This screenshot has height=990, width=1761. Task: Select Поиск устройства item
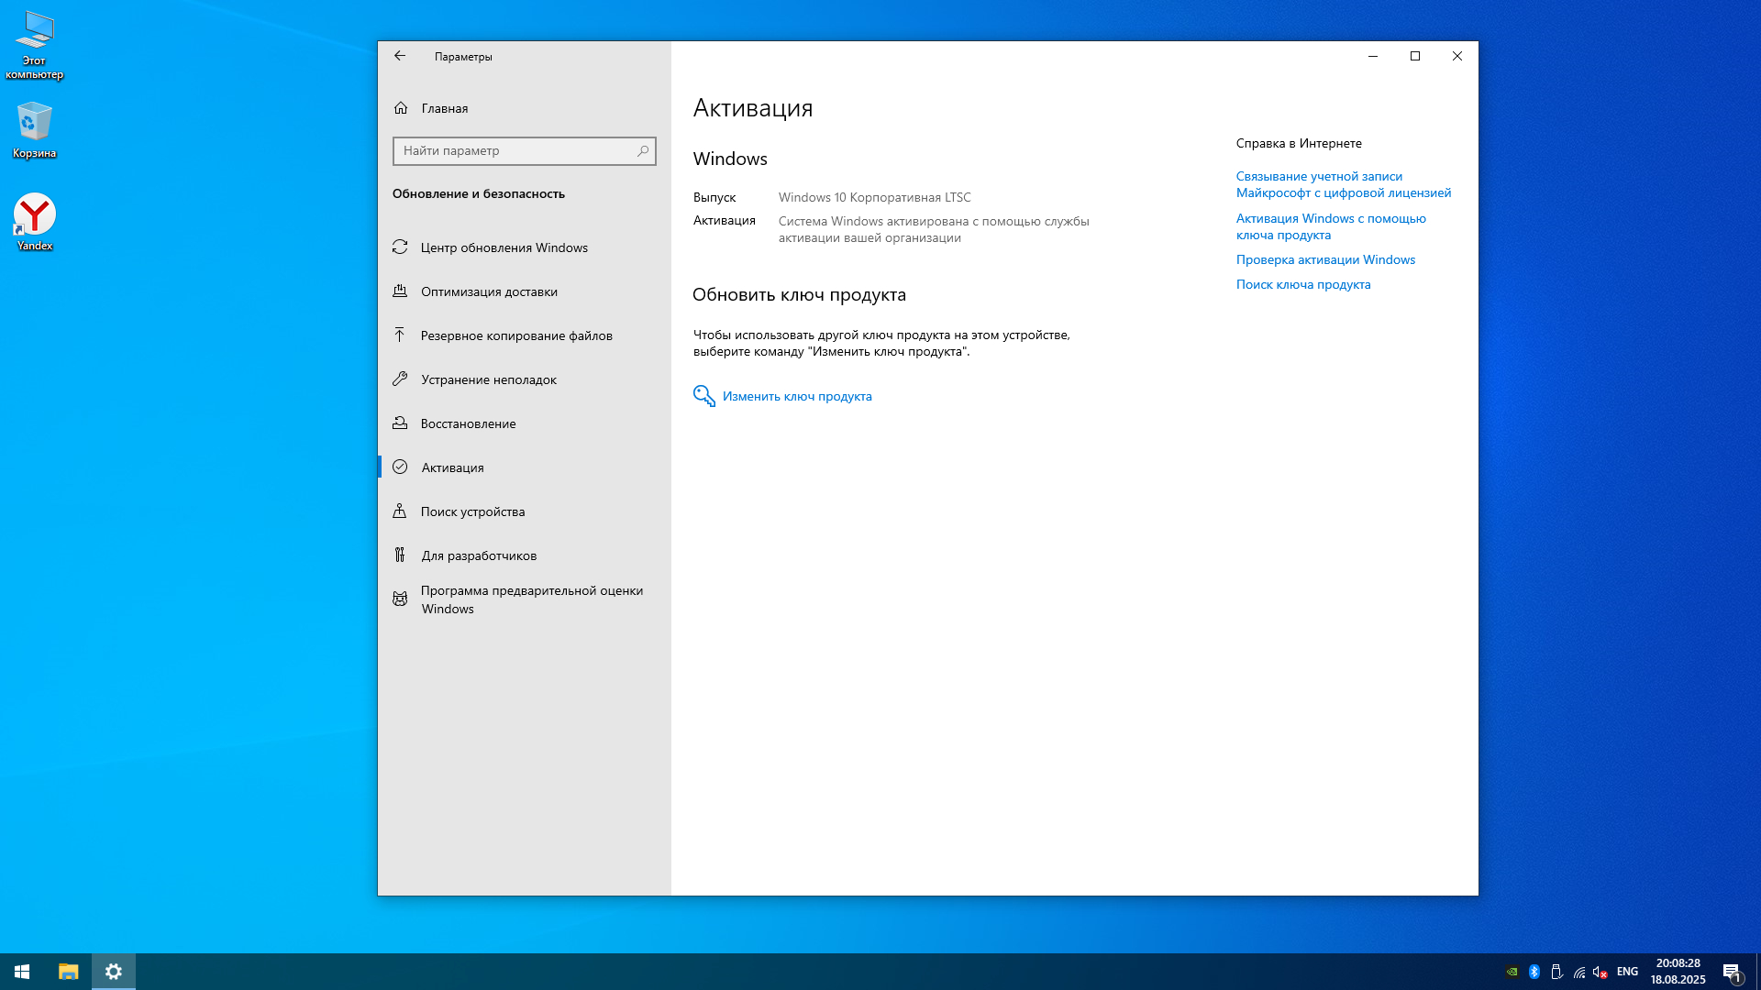click(x=472, y=511)
